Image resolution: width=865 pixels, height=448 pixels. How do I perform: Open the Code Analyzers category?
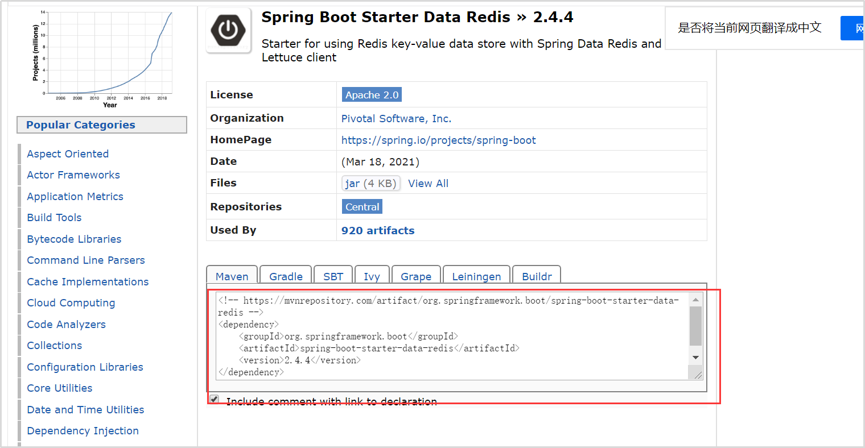66,324
